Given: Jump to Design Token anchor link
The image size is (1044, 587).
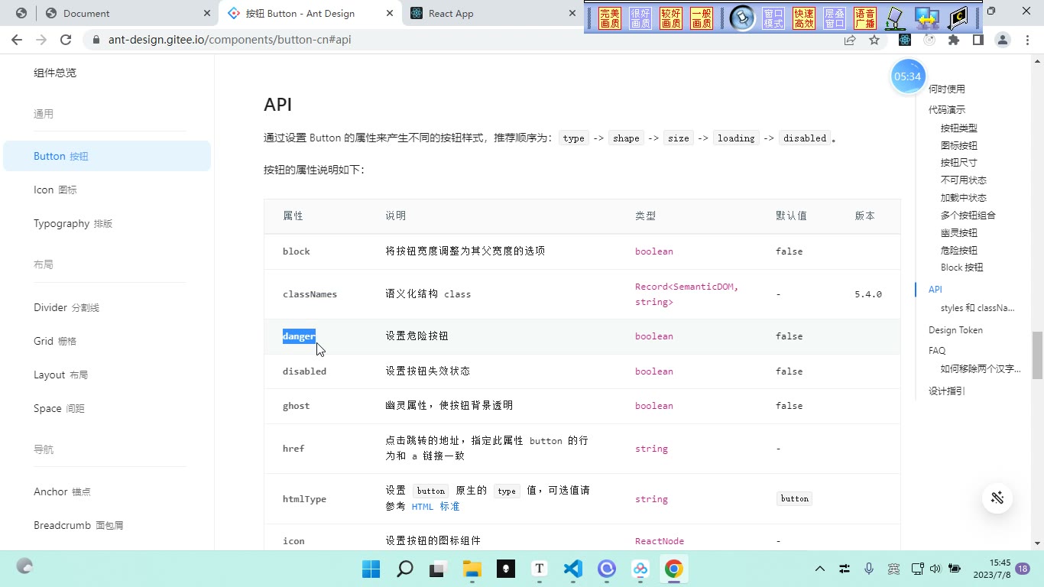Looking at the screenshot, I should click(x=955, y=330).
